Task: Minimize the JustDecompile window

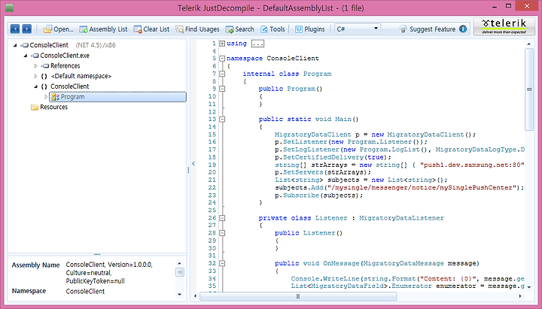Action: coord(495,5)
